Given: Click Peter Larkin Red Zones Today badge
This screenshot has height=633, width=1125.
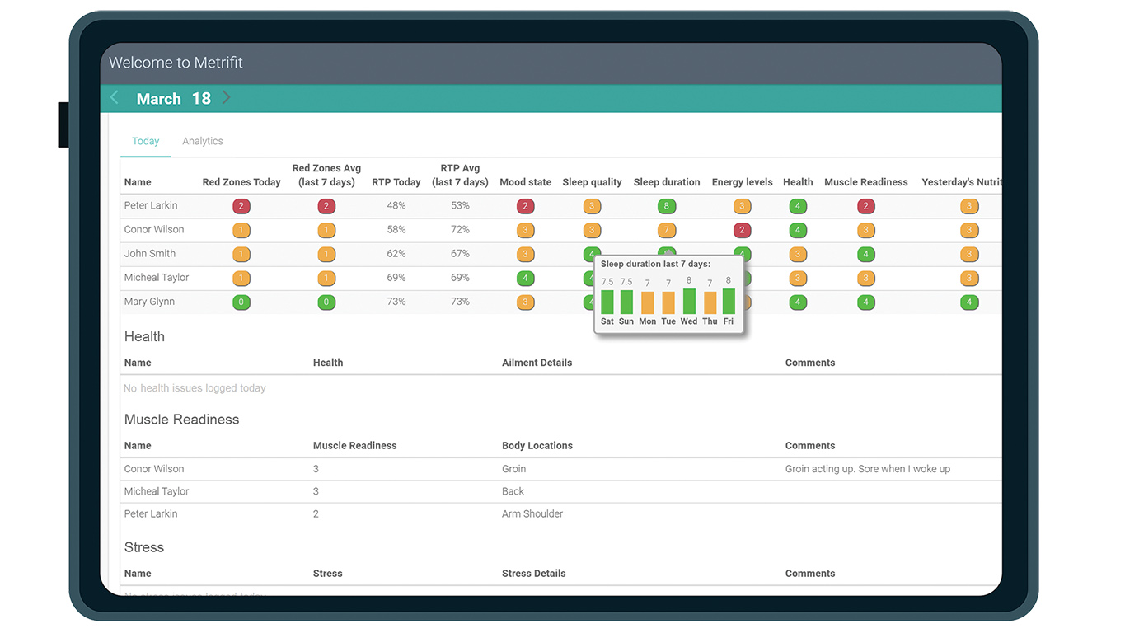Looking at the screenshot, I should 241,206.
